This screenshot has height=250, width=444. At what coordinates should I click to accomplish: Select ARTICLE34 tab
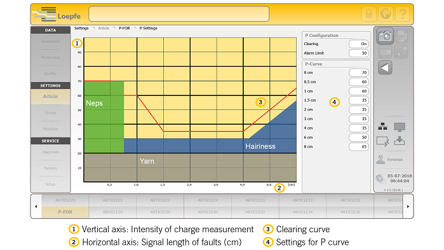pos(303,212)
